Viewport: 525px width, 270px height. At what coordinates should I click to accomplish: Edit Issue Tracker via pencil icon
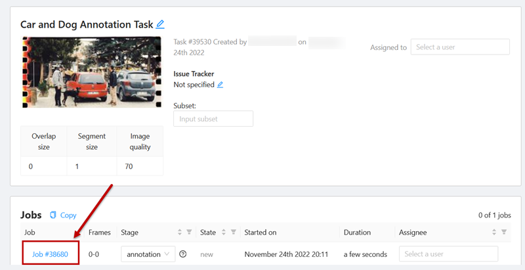[220, 85]
